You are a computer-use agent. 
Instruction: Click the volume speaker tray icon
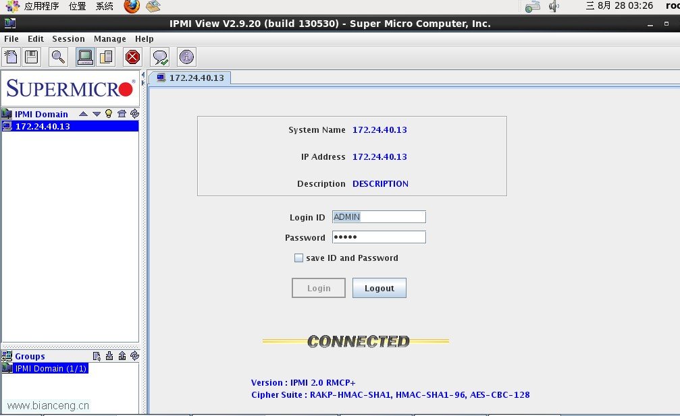(x=554, y=7)
